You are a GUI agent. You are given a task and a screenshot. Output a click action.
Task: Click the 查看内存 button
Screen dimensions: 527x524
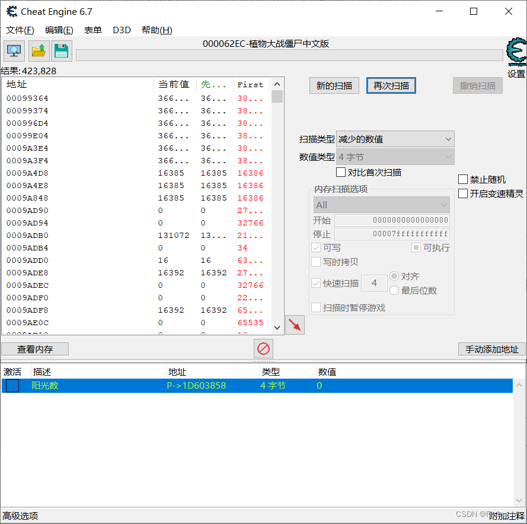tap(35, 349)
